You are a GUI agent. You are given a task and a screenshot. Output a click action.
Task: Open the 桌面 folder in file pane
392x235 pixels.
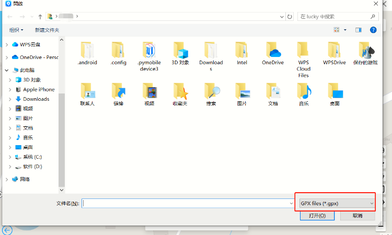[335, 95]
